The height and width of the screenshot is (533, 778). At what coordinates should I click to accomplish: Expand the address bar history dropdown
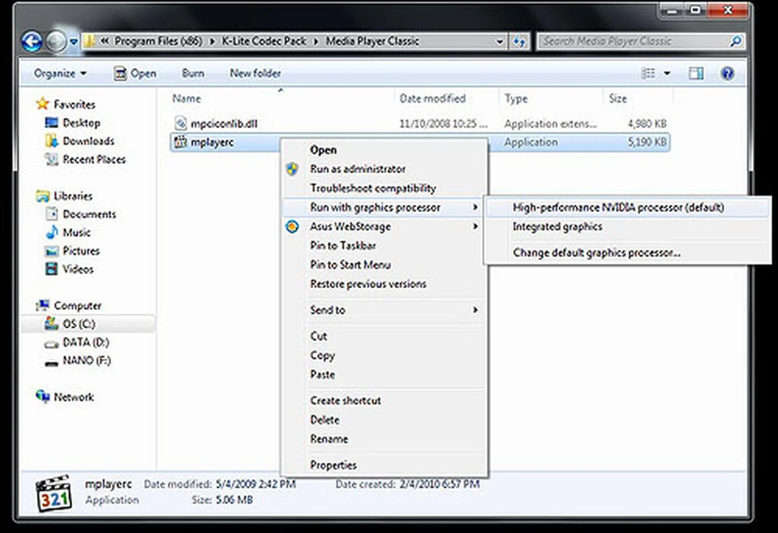[499, 41]
